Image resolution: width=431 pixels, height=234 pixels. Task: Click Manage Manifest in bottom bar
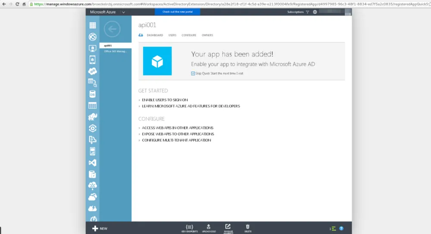[x=228, y=228]
